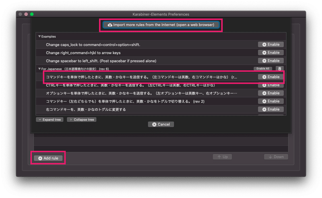Image resolution: width=322 pixels, height=198 pixels.
Task: Enable the CTRLキーを単体で押したときに rule
Action: (271, 85)
